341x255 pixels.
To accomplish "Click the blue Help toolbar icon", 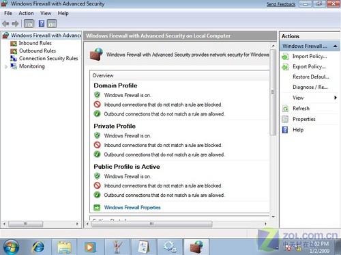I will point(42,23).
